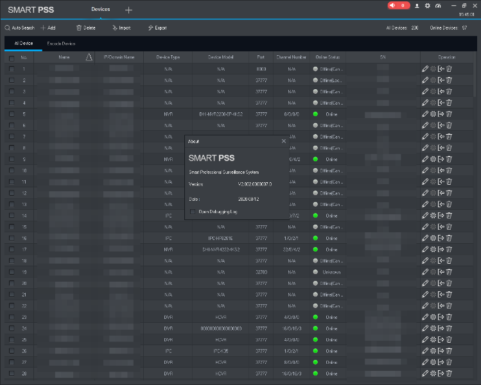The width and height of the screenshot is (481, 385).
Task: Log out of device in row 26 IPC-K35
Action: point(441,351)
